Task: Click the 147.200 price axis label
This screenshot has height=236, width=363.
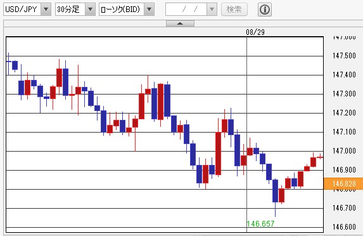Action: coord(344,113)
